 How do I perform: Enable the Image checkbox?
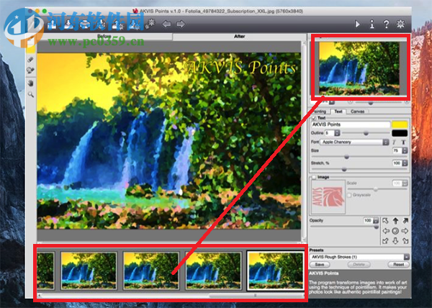tap(314, 177)
